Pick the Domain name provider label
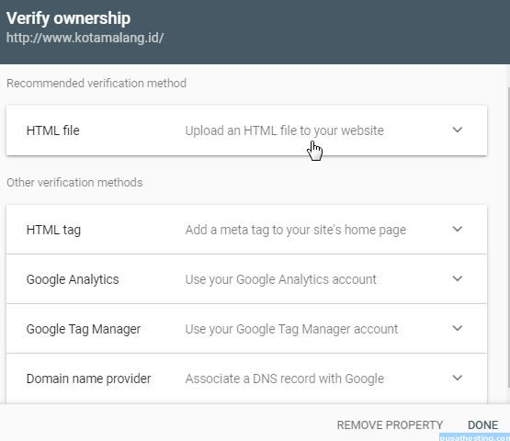Viewport: 510px width, 441px height. coord(88,379)
